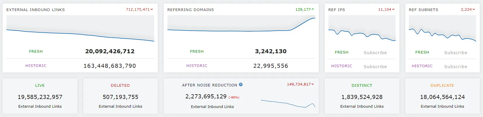Click the After Noise Reduction mini chart
Screen dimensions: 483x117
288,104
